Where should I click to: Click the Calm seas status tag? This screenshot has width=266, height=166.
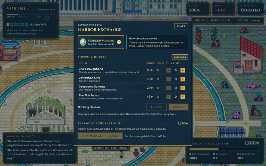click(180, 57)
